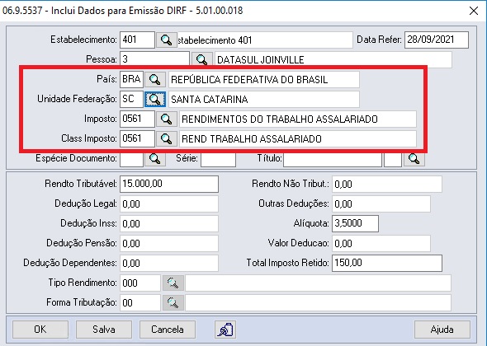Viewport: 487px width, 346px height.
Task: Click the SANTA CATARINA description
Action: click(x=210, y=100)
